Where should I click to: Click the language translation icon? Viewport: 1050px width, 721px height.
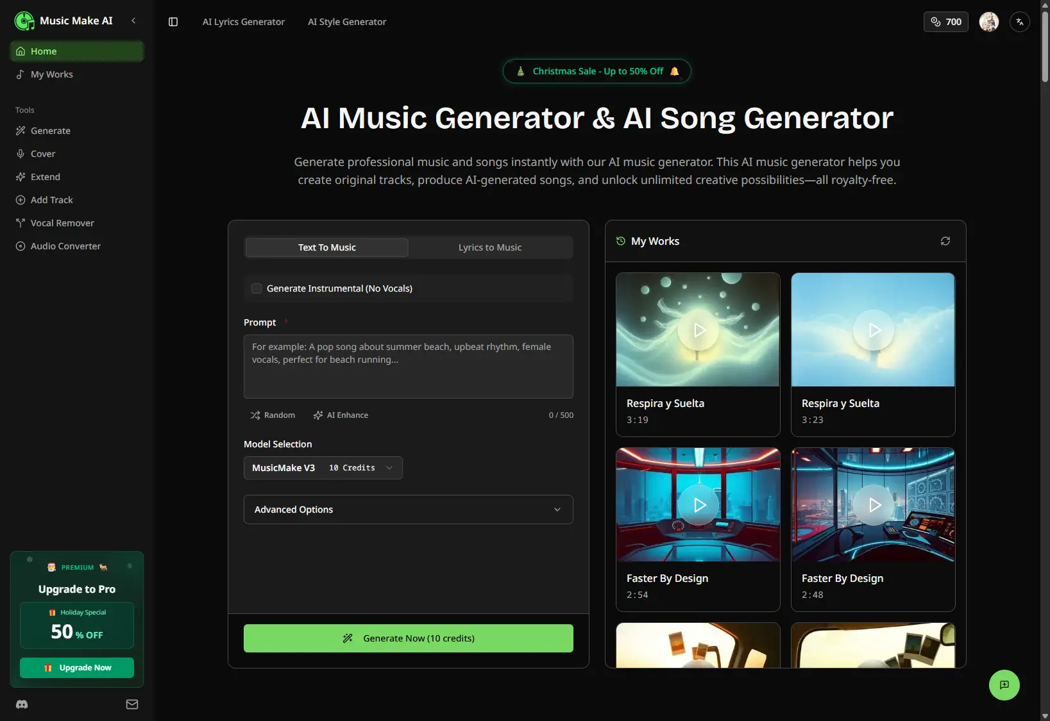click(x=1019, y=22)
